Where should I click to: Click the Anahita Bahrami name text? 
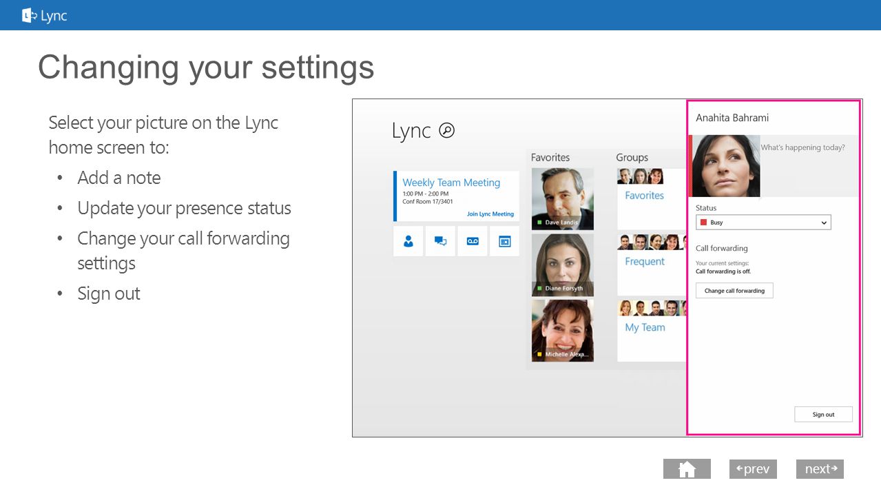pyautogui.click(x=732, y=118)
